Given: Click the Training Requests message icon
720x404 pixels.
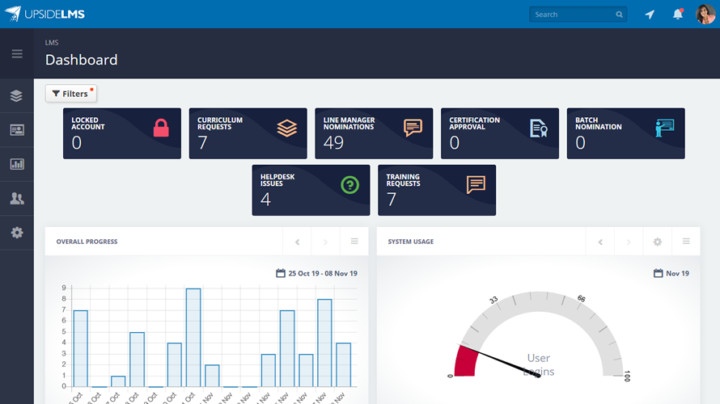Looking at the screenshot, I should pyautogui.click(x=476, y=185).
